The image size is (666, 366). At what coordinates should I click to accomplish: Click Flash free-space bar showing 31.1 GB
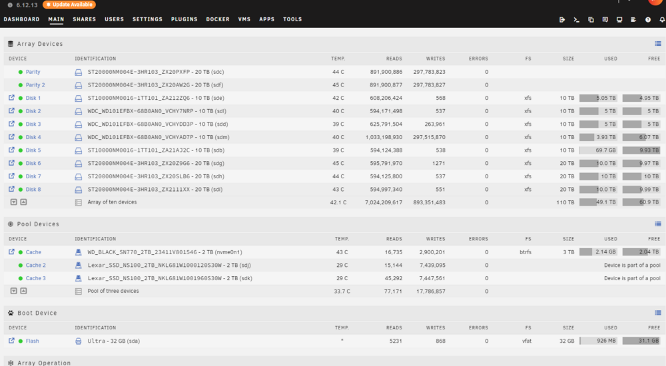pyautogui.click(x=641, y=341)
